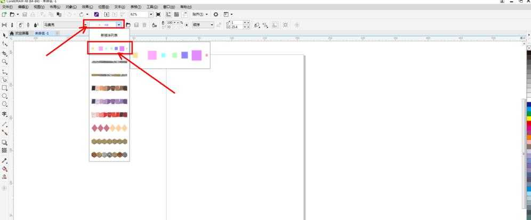Expand the zoom level dropdown
This screenshot has height=220, width=531.
151,14
